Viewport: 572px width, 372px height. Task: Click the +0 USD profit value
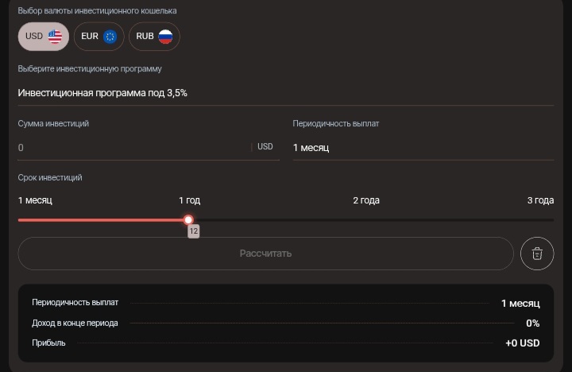(x=522, y=343)
